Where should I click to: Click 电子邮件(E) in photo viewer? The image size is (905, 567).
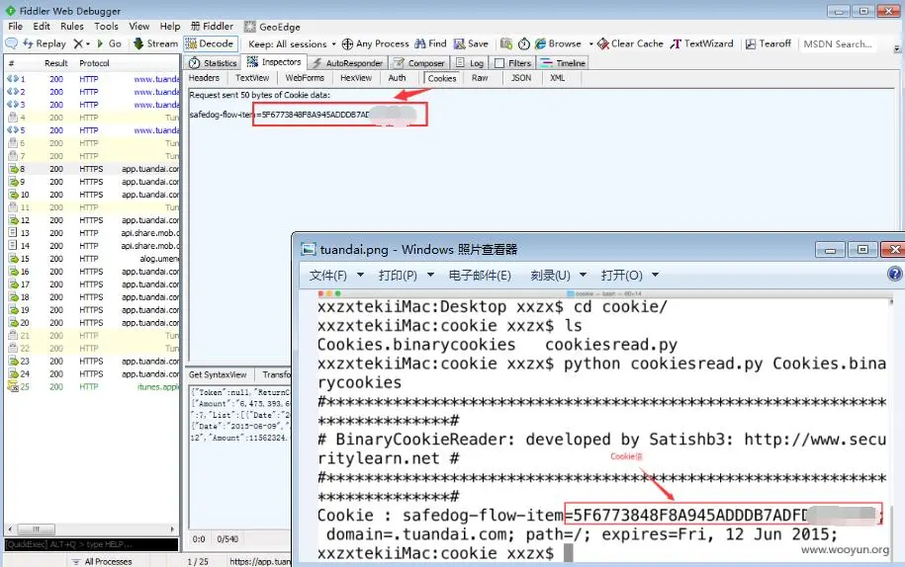tap(480, 276)
